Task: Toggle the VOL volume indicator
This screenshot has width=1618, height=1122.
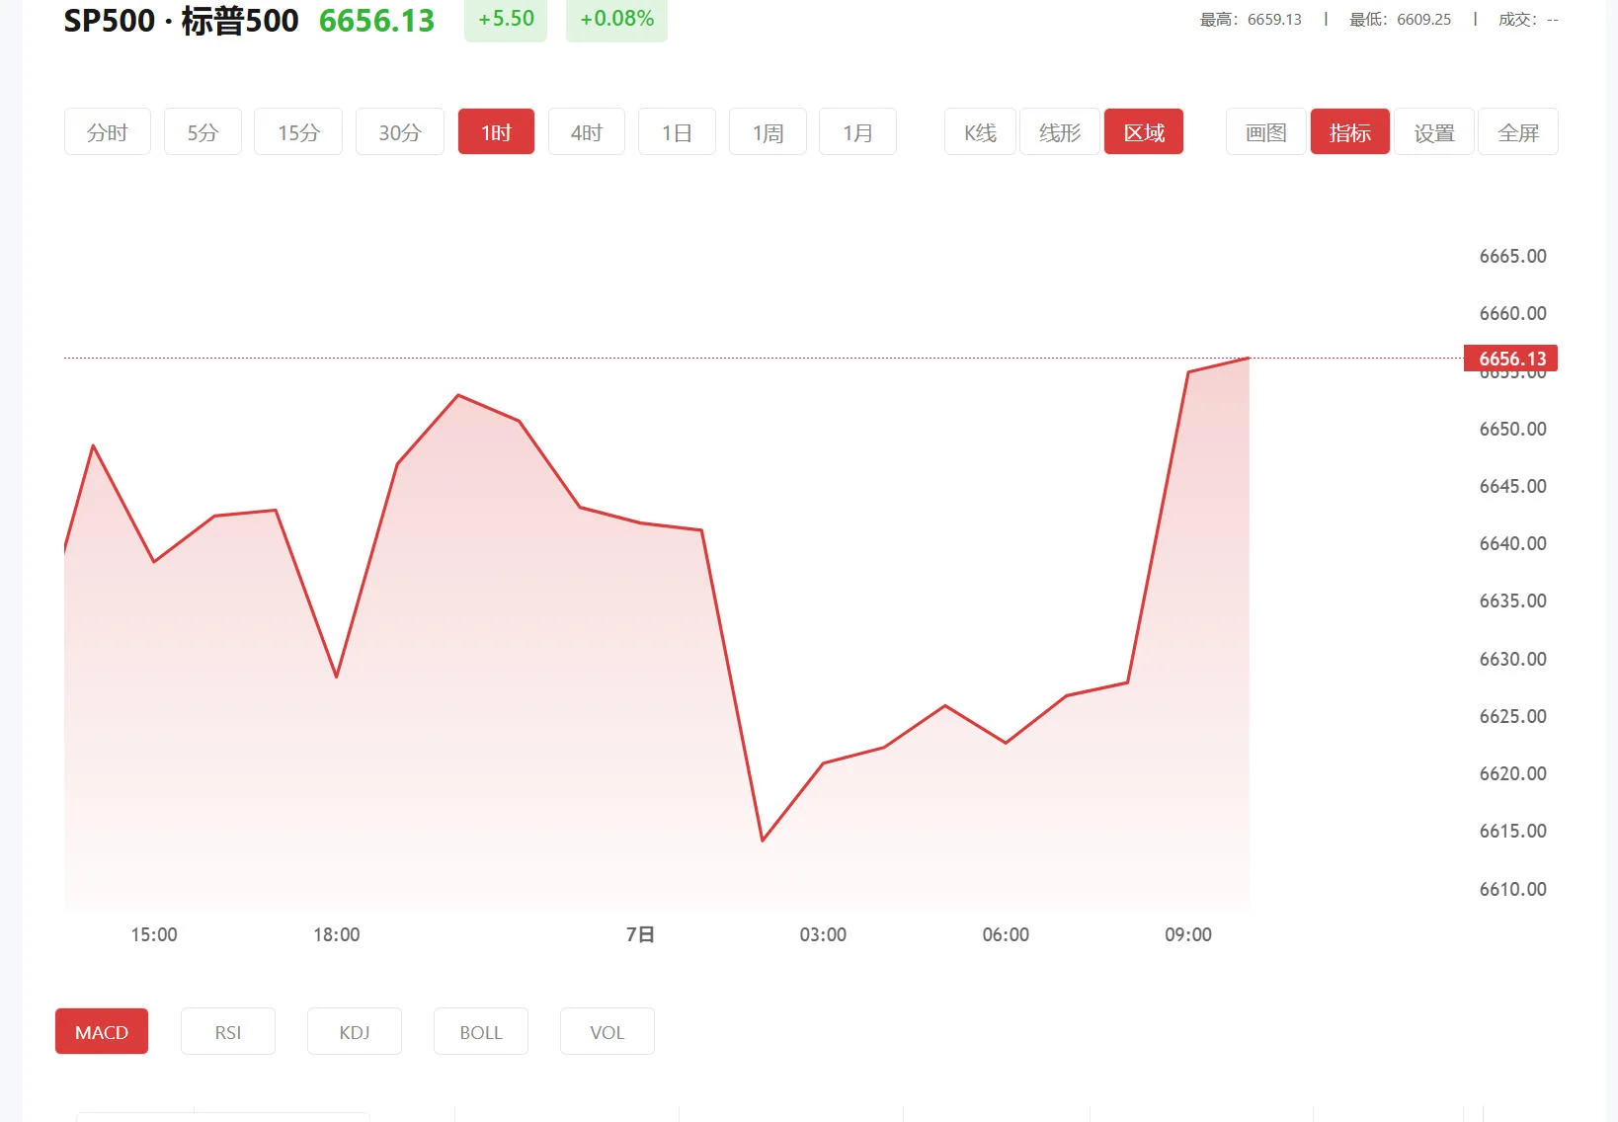Action: 607,1031
